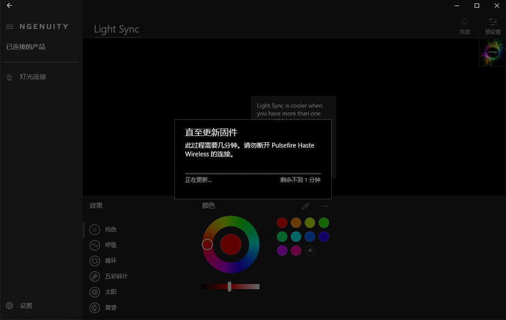Screen dimensions: 506x320
Task: Select the indigo color swatch
Action: point(324,237)
